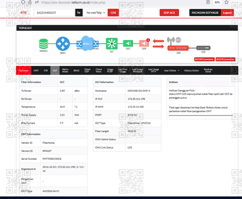The height and width of the screenshot is (199, 242).
Task: Click IP AMS value 172.24.12.100
Action: [x=136, y=107]
